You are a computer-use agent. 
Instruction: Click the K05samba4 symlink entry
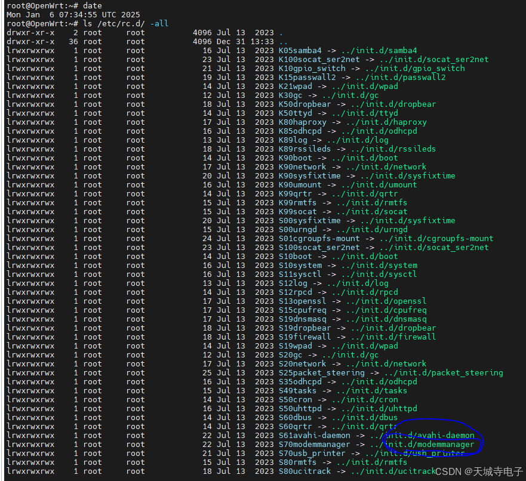[302, 50]
